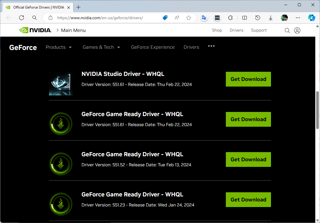Open NVIDIA account login icon
This screenshot has width=320, height=223.
click(297, 30)
